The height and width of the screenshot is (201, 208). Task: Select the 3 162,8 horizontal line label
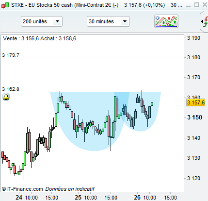11,89
